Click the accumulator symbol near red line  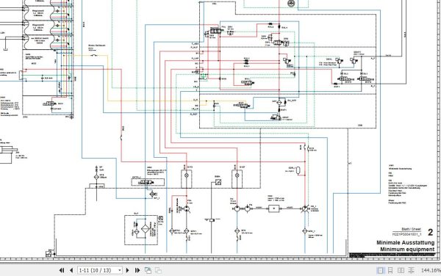tap(298, 170)
